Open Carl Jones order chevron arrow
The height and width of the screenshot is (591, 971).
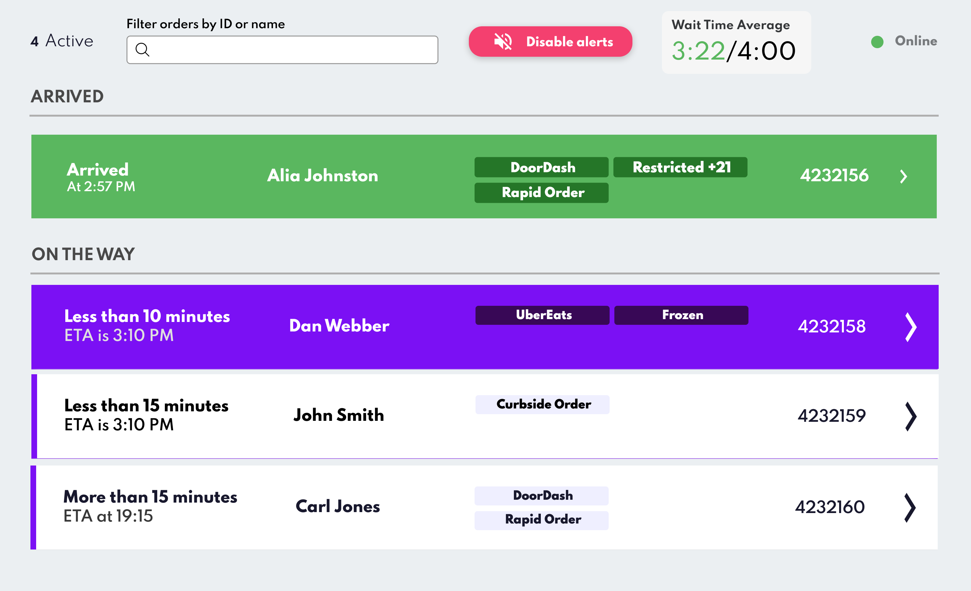(x=910, y=508)
